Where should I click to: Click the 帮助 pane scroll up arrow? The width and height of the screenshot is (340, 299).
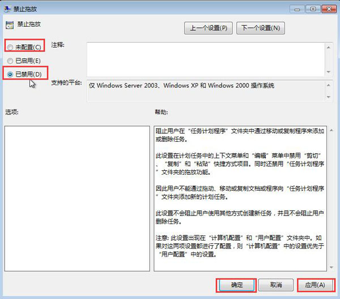pyautogui.click(x=331, y=130)
